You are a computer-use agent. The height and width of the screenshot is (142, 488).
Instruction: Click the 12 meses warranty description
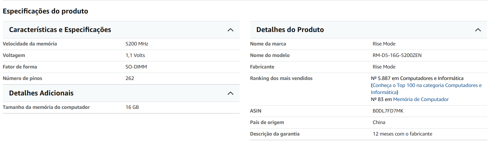pos(402,134)
